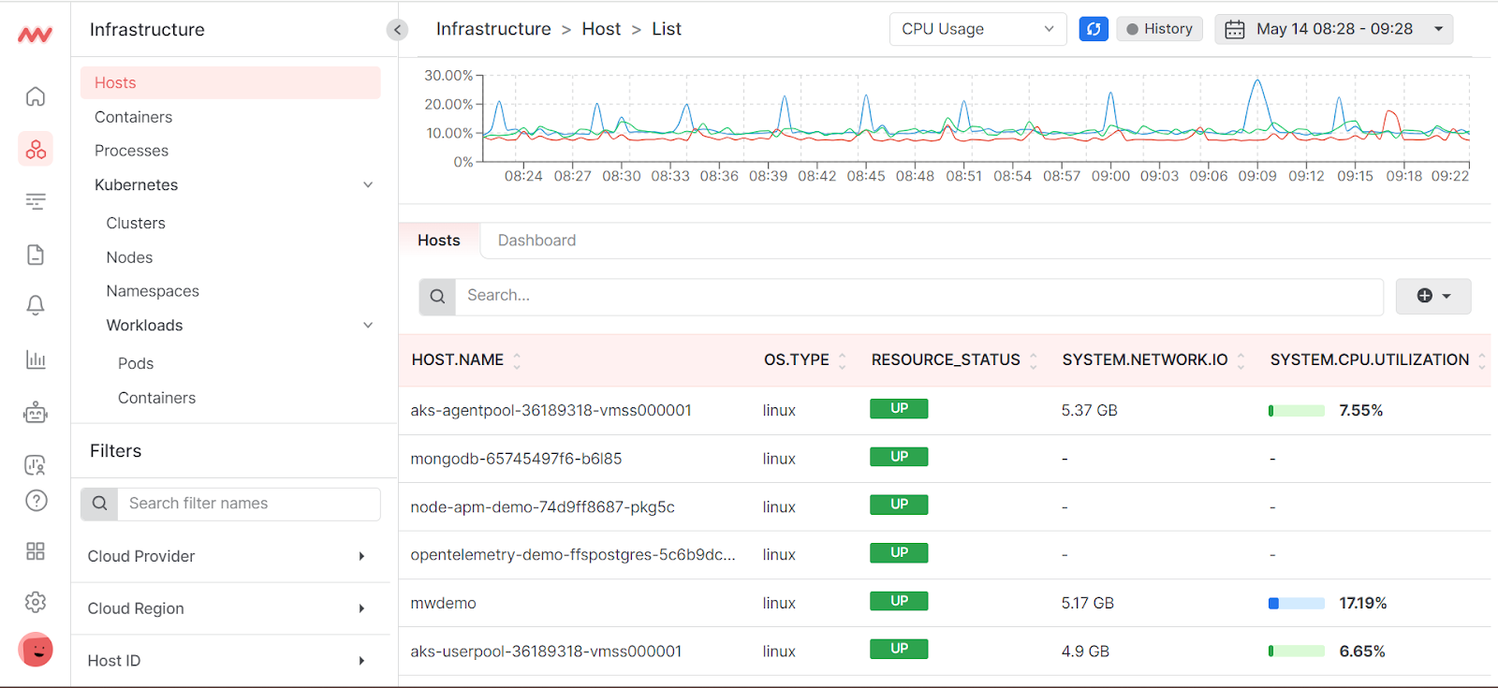Click the 4.9 GB network IO value

1085,651
